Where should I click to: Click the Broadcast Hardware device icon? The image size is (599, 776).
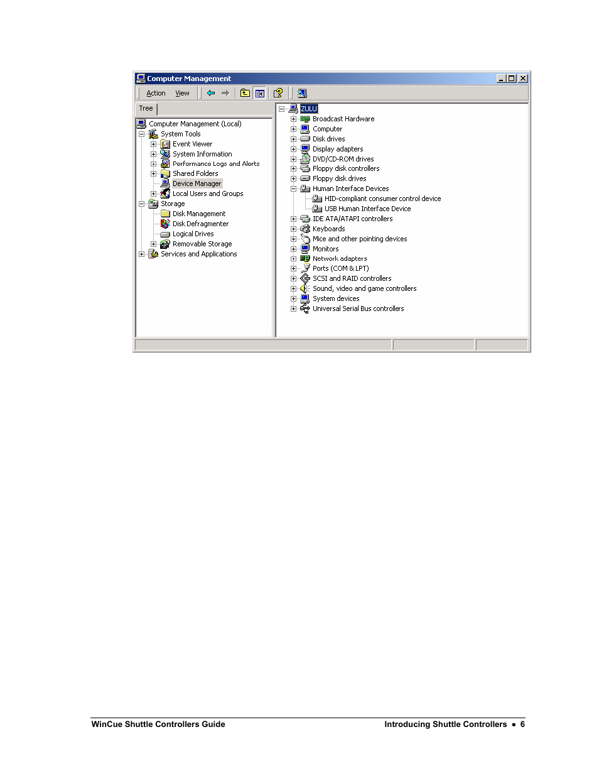[305, 119]
